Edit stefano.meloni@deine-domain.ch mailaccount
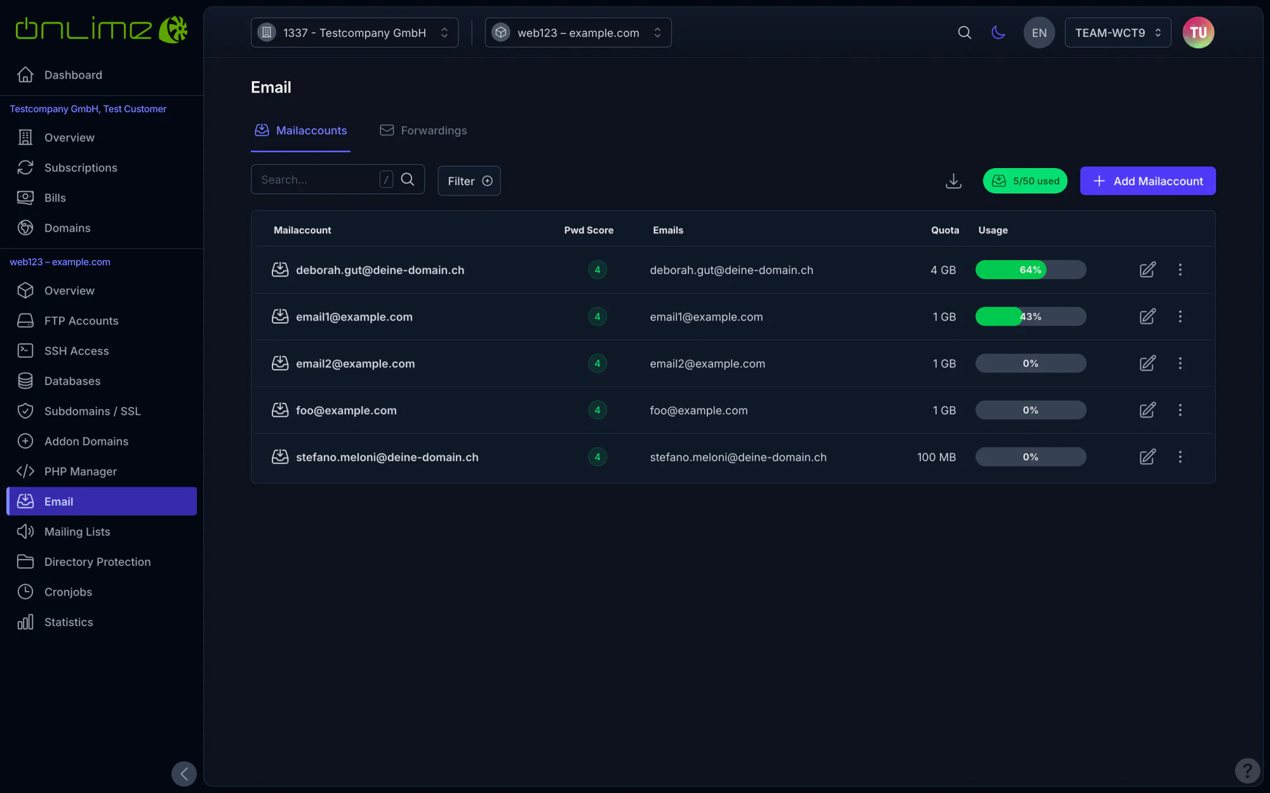Image resolution: width=1270 pixels, height=793 pixels. 1147,457
